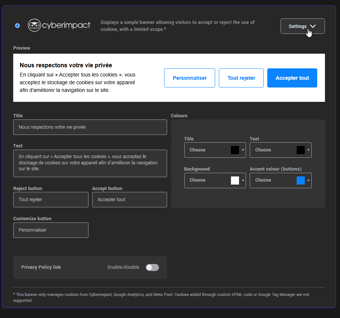Focus the Reject button text field

click(x=51, y=200)
